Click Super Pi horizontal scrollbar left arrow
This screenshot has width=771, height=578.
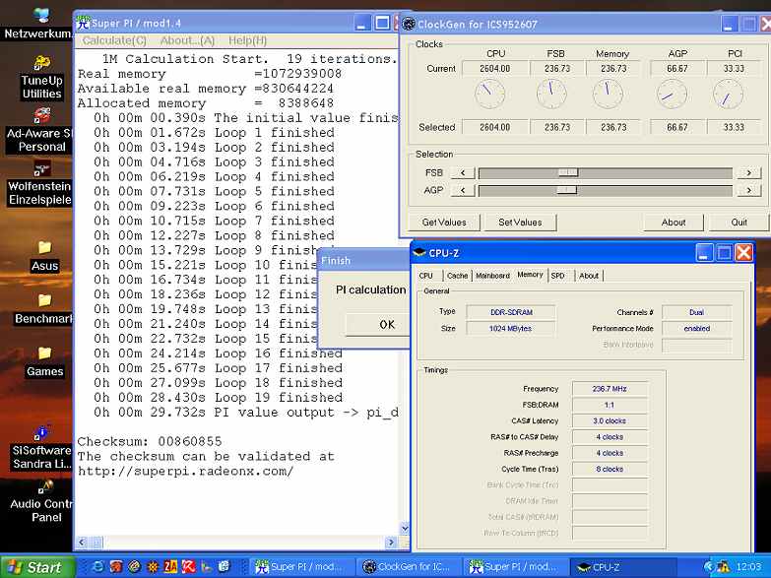click(x=82, y=543)
